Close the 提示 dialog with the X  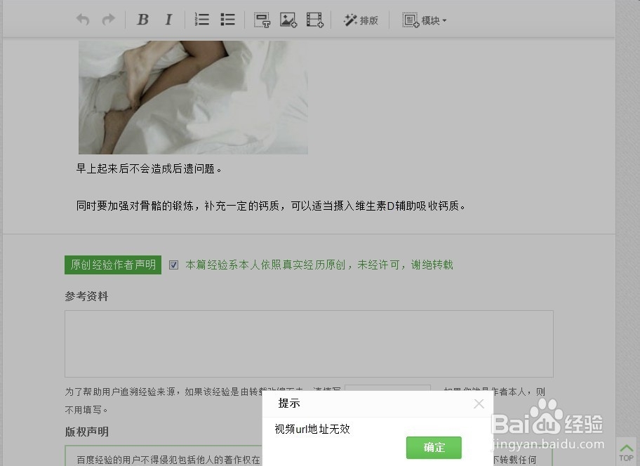[479, 404]
